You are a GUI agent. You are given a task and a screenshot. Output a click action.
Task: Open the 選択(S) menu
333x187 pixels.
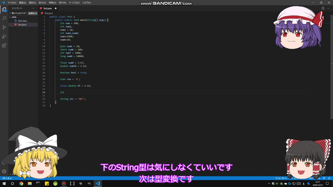32,2
